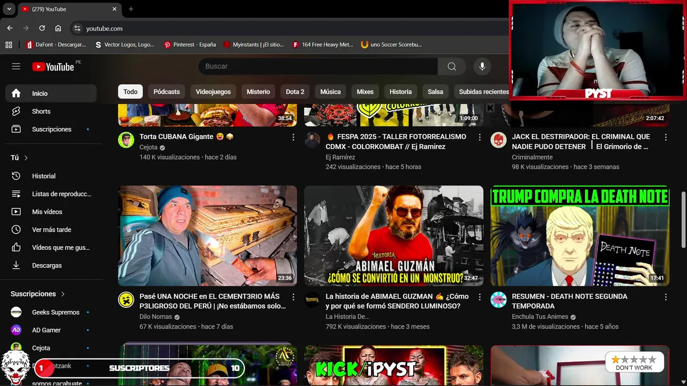The height and width of the screenshot is (386, 687).
Task: Open new browser tab
Action: [131, 9]
